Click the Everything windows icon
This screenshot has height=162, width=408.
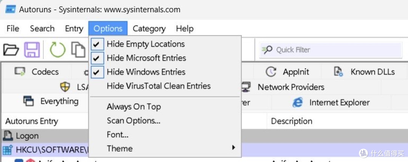[29, 101]
